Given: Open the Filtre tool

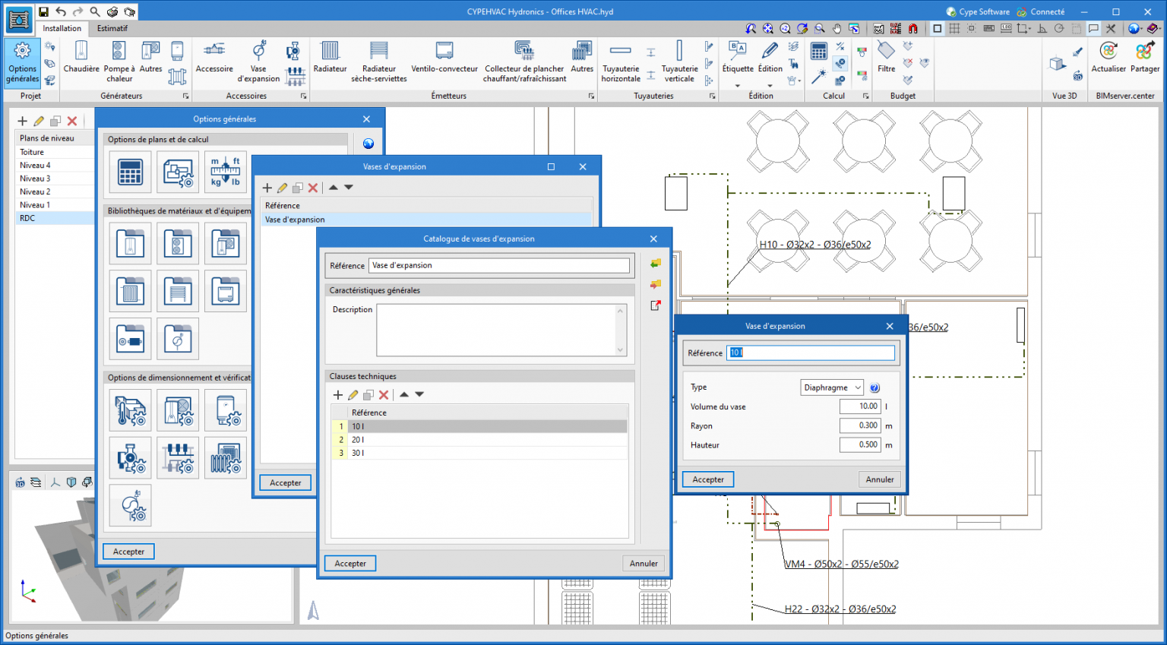Looking at the screenshot, I should [886, 58].
